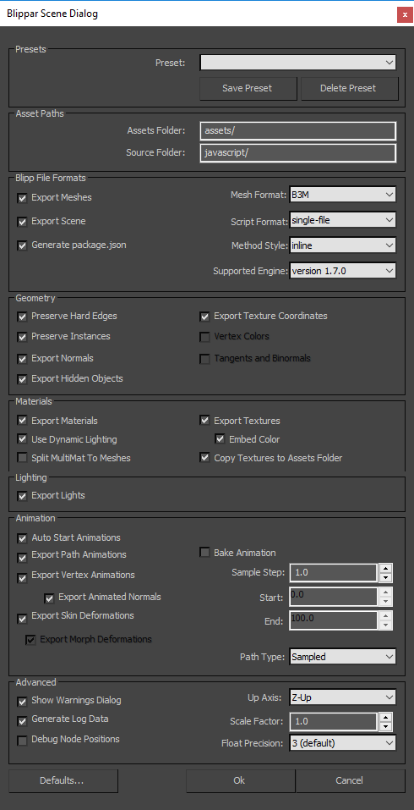The height and width of the screenshot is (810, 414).
Task: Confirm with the Ok button
Action: tap(240, 780)
